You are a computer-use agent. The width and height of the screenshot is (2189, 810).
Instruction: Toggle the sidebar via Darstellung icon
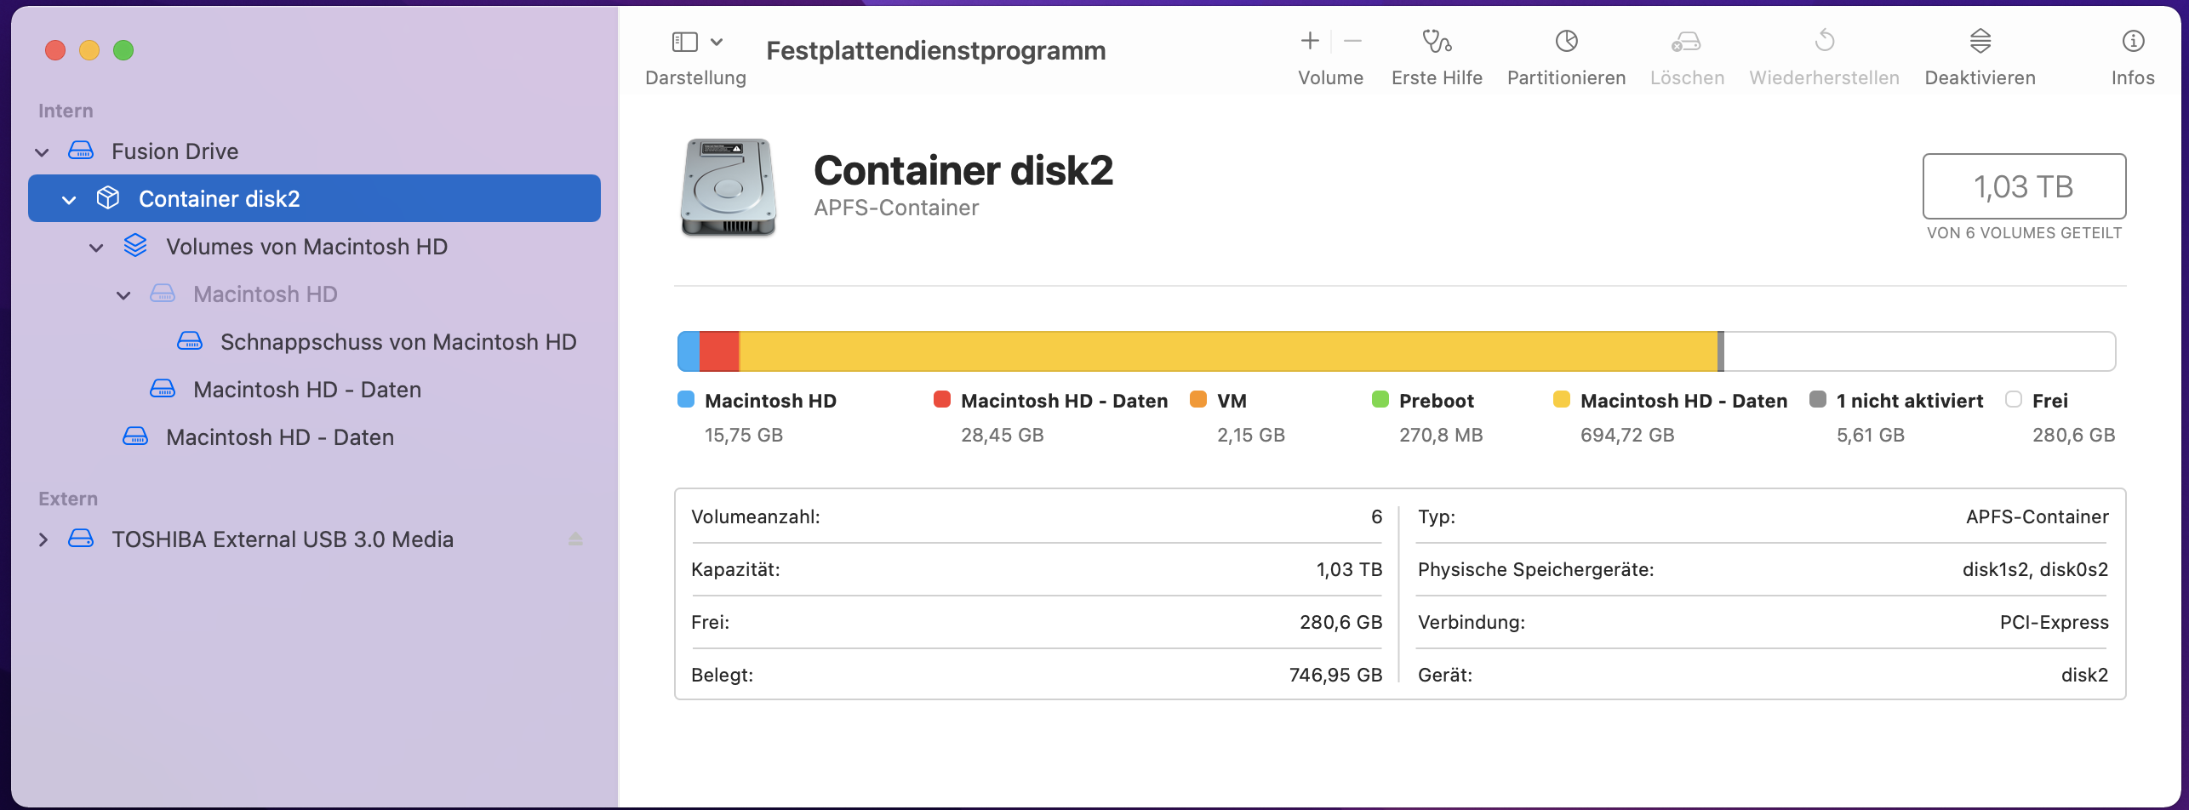point(685,42)
